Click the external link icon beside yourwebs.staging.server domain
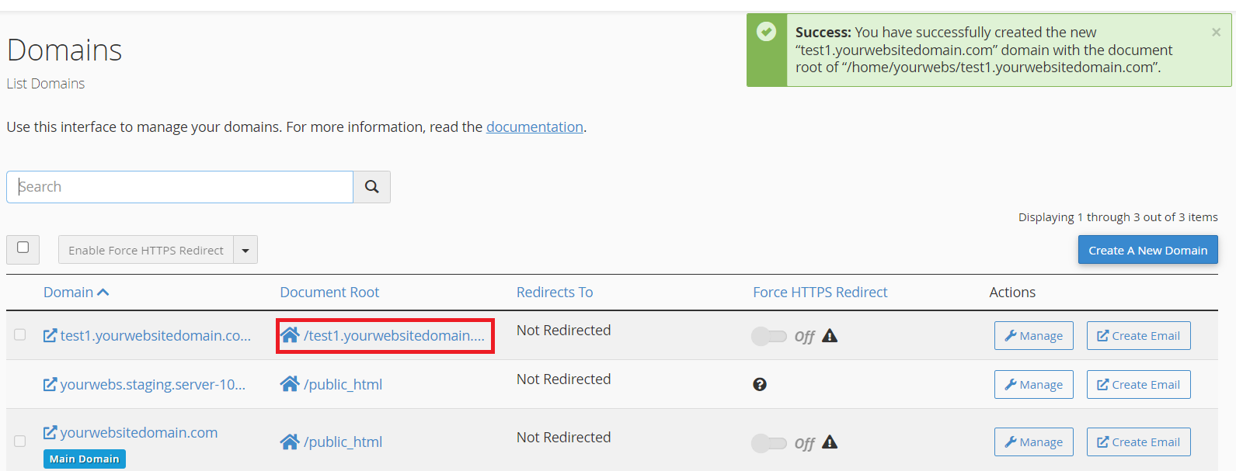1236x471 pixels. (x=50, y=384)
